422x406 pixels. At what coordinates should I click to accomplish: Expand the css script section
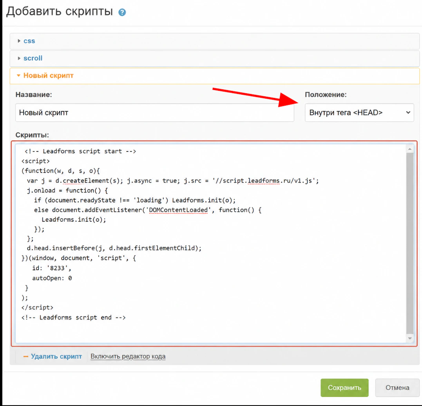tap(214, 41)
